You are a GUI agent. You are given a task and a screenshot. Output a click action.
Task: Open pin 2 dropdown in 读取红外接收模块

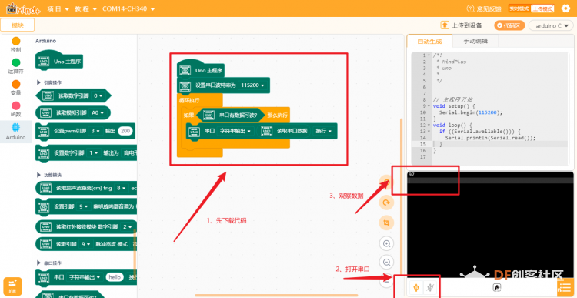click(x=127, y=226)
